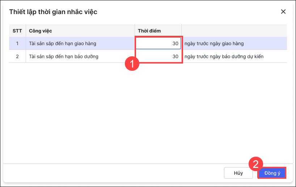Screen dimensions: 296x187
Task: Click the dialog title Thiết lập thời gian nhắc việc
Action: click(x=53, y=12)
